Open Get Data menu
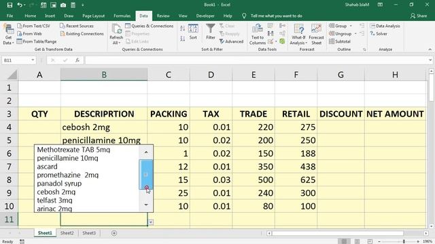This screenshot has height=244, width=435. pyautogui.click(x=8, y=35)
